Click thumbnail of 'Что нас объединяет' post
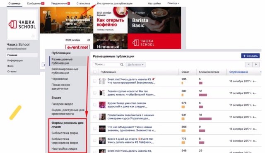265x153 pixels. point(102,129)
